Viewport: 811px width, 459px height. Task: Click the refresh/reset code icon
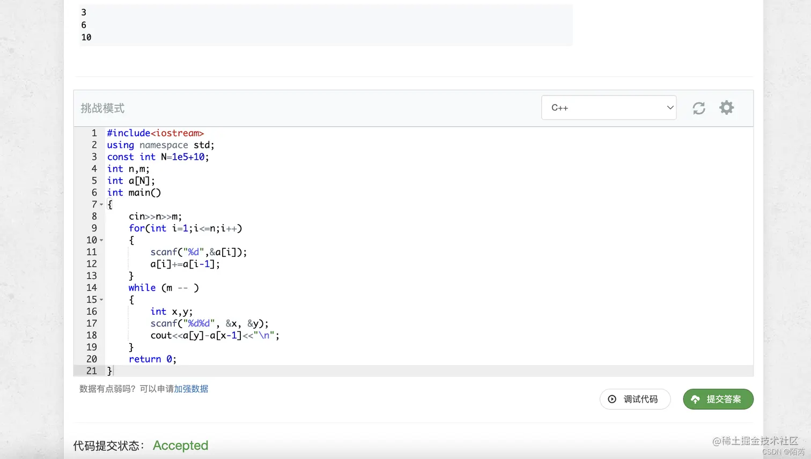(x=698, y=108)
